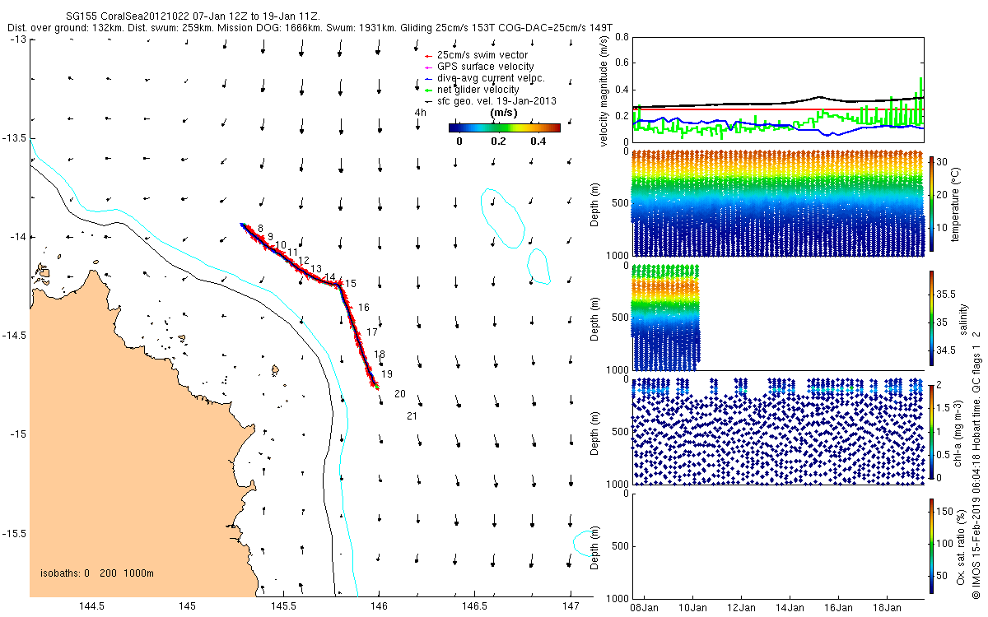Image resolution: width=988 pixels, height=617 pixels.
Task: Select the 'GPS surface velocity' legend entry
Action: point(485,67)
